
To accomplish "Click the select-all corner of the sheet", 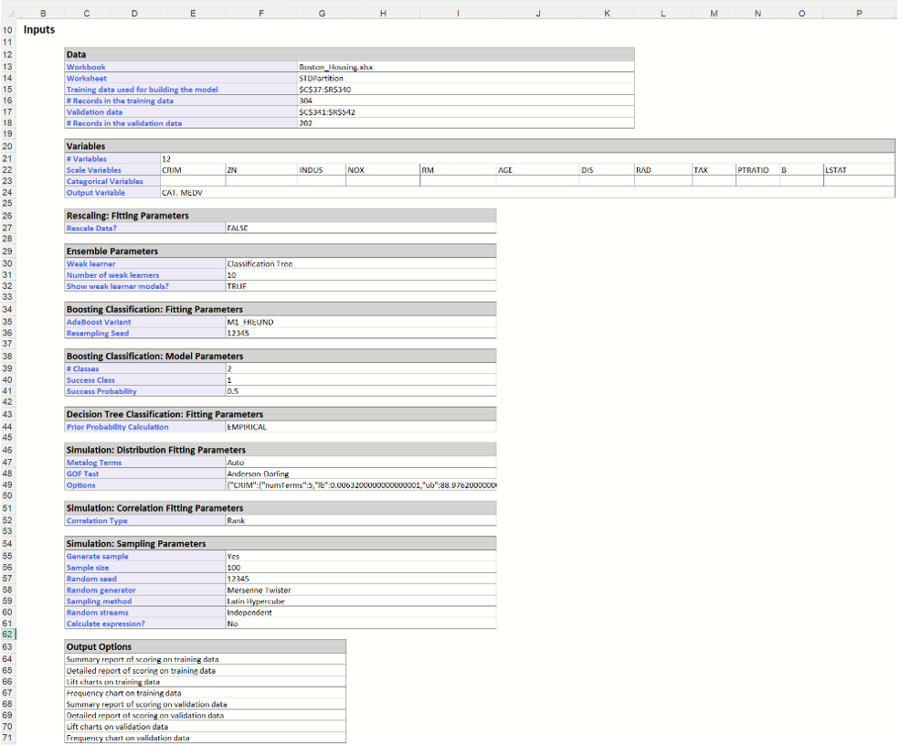I will point(7,13).
